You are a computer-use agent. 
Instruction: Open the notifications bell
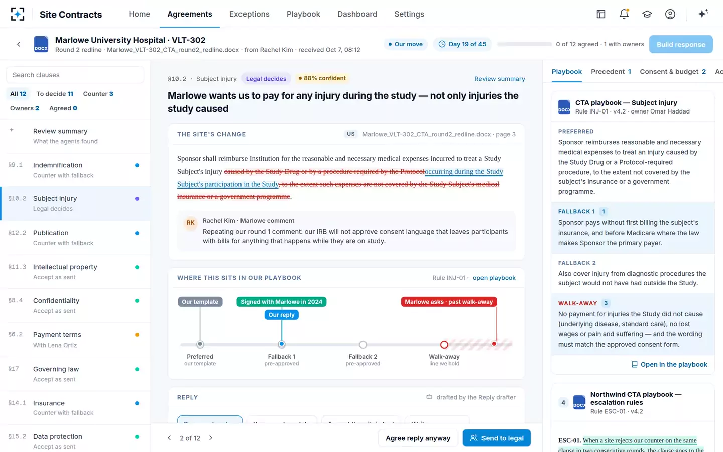coord(624,14)
